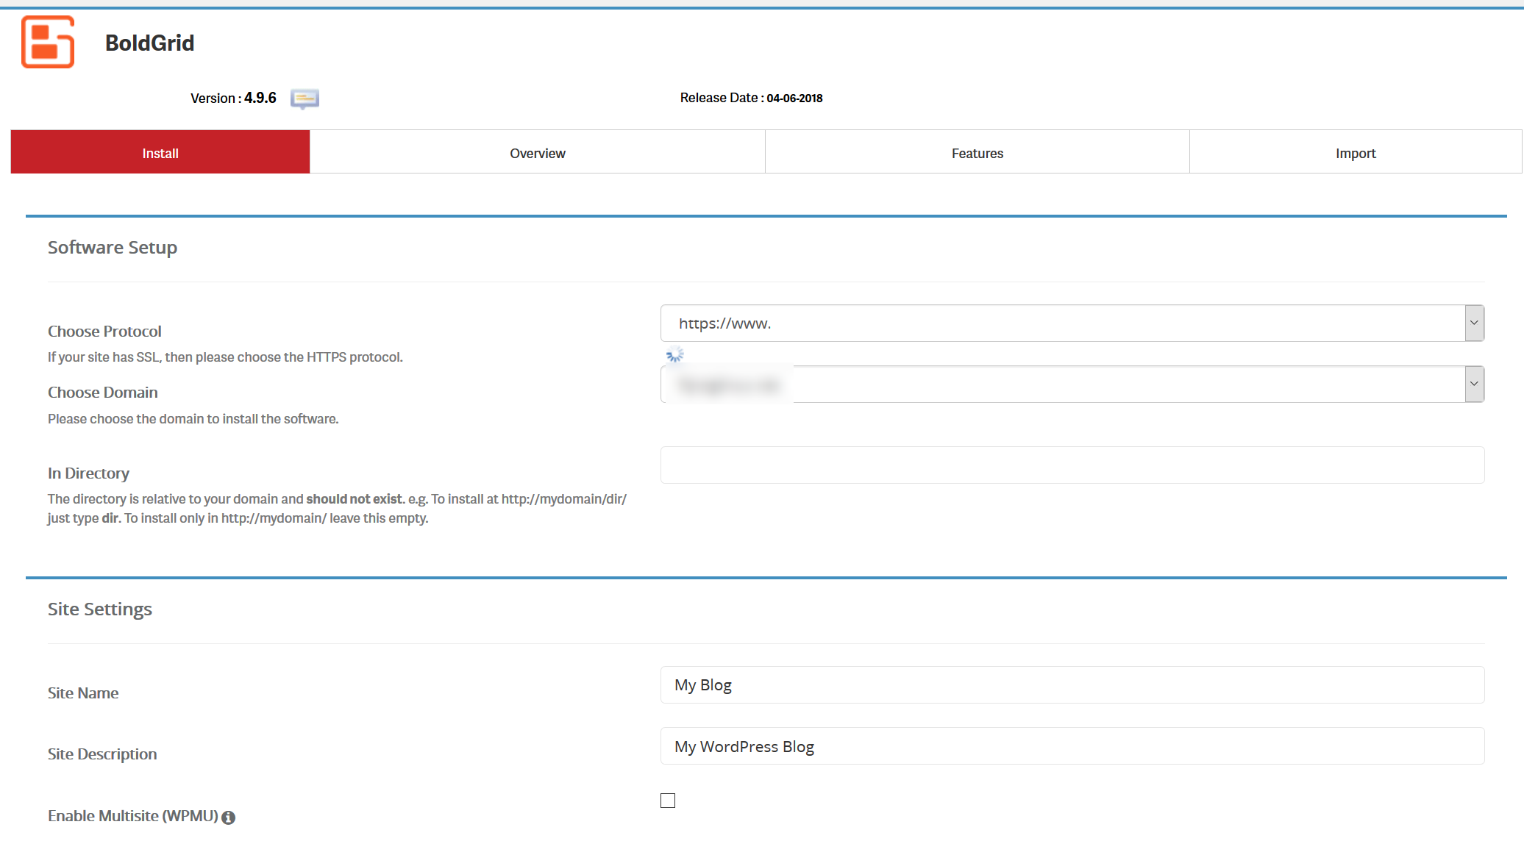Open the changelog icon beside version number
This screenshot has height=855, width=1524.
305,99
